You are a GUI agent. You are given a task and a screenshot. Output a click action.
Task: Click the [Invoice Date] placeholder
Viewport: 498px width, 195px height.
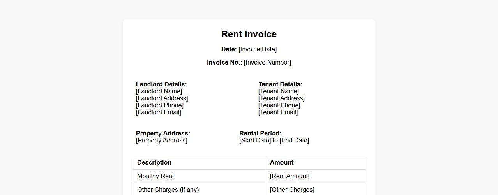coord(258,49)
